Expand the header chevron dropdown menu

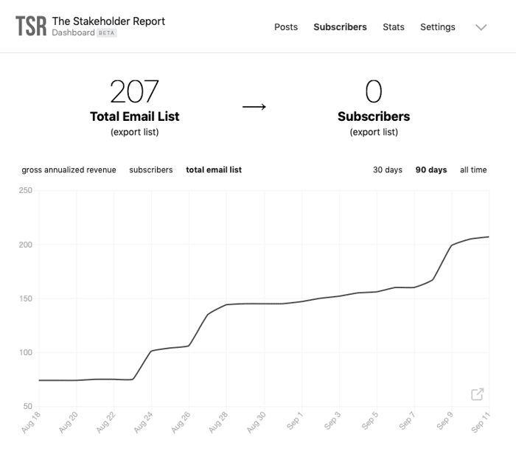coord(481,27)
